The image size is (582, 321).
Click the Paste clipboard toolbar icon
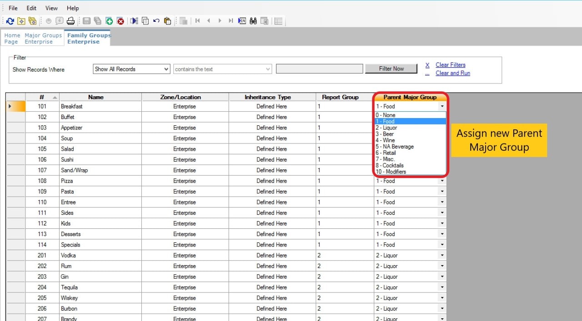pos(167,21)
